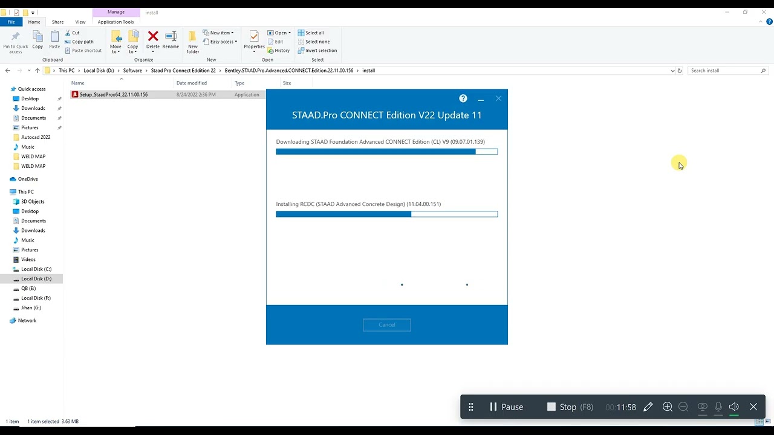Open file History from the ribbon
This screenshot has width=774, height=435.
[x=279, y=51]
